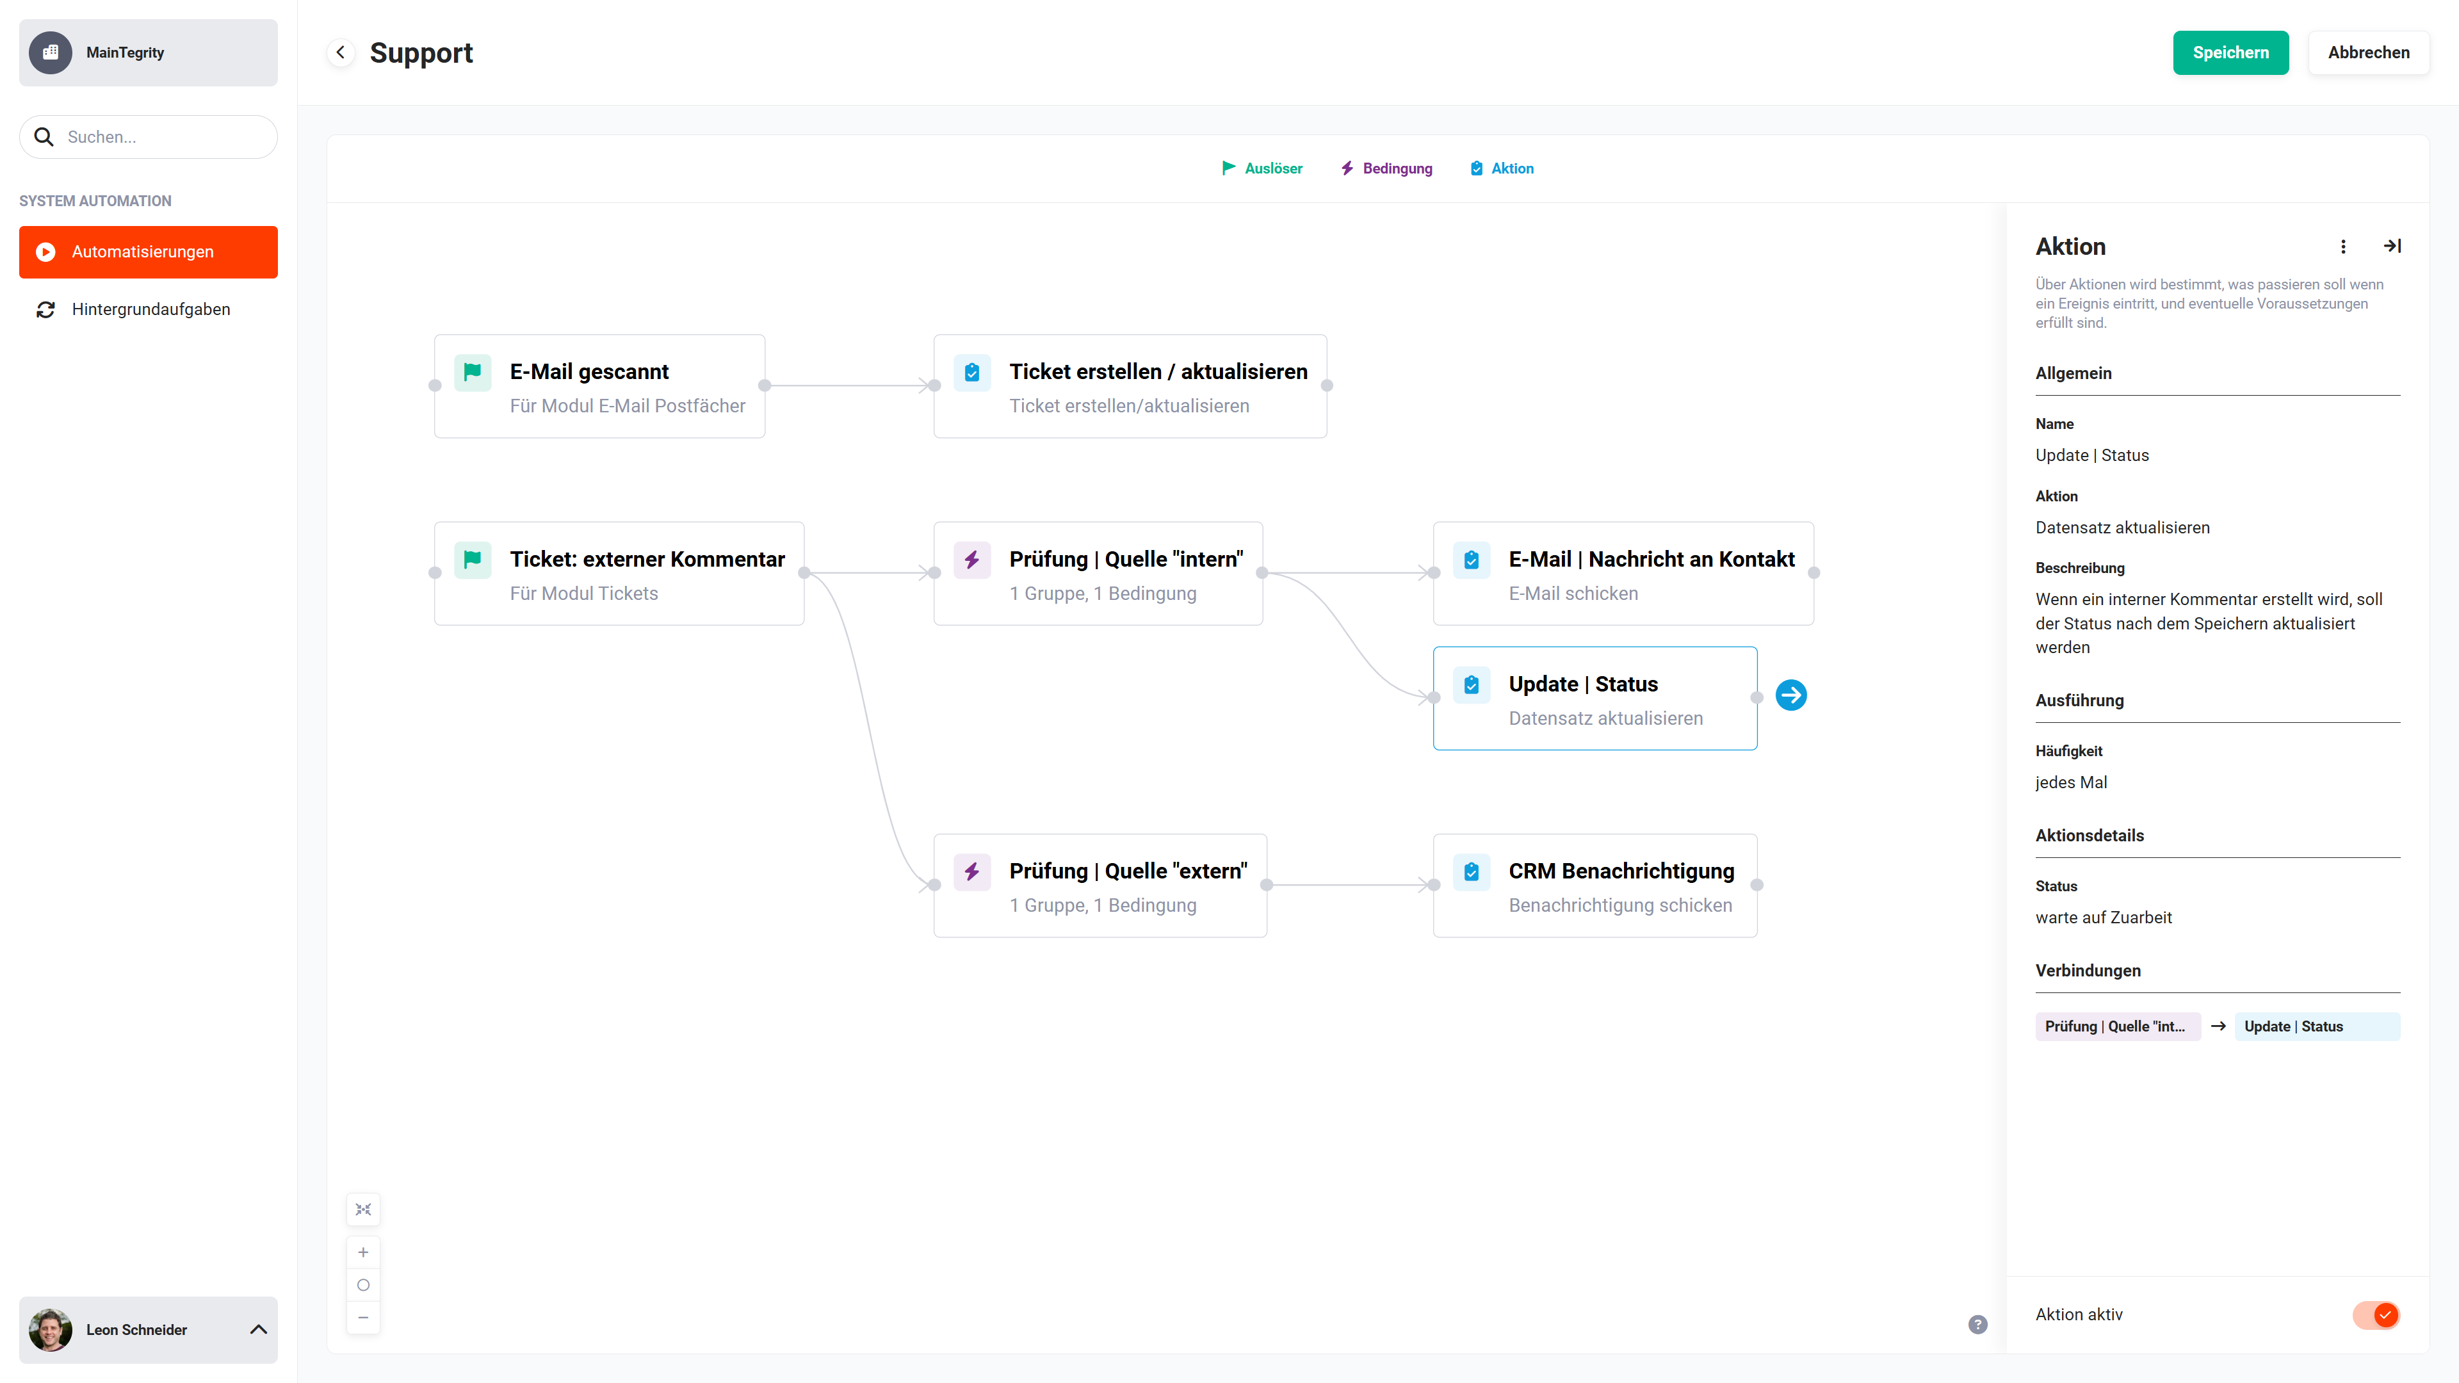Viewport: 2459px width, 1383px height.
Task: Focus the Suchen search field
Action: [x=148, y=136]
